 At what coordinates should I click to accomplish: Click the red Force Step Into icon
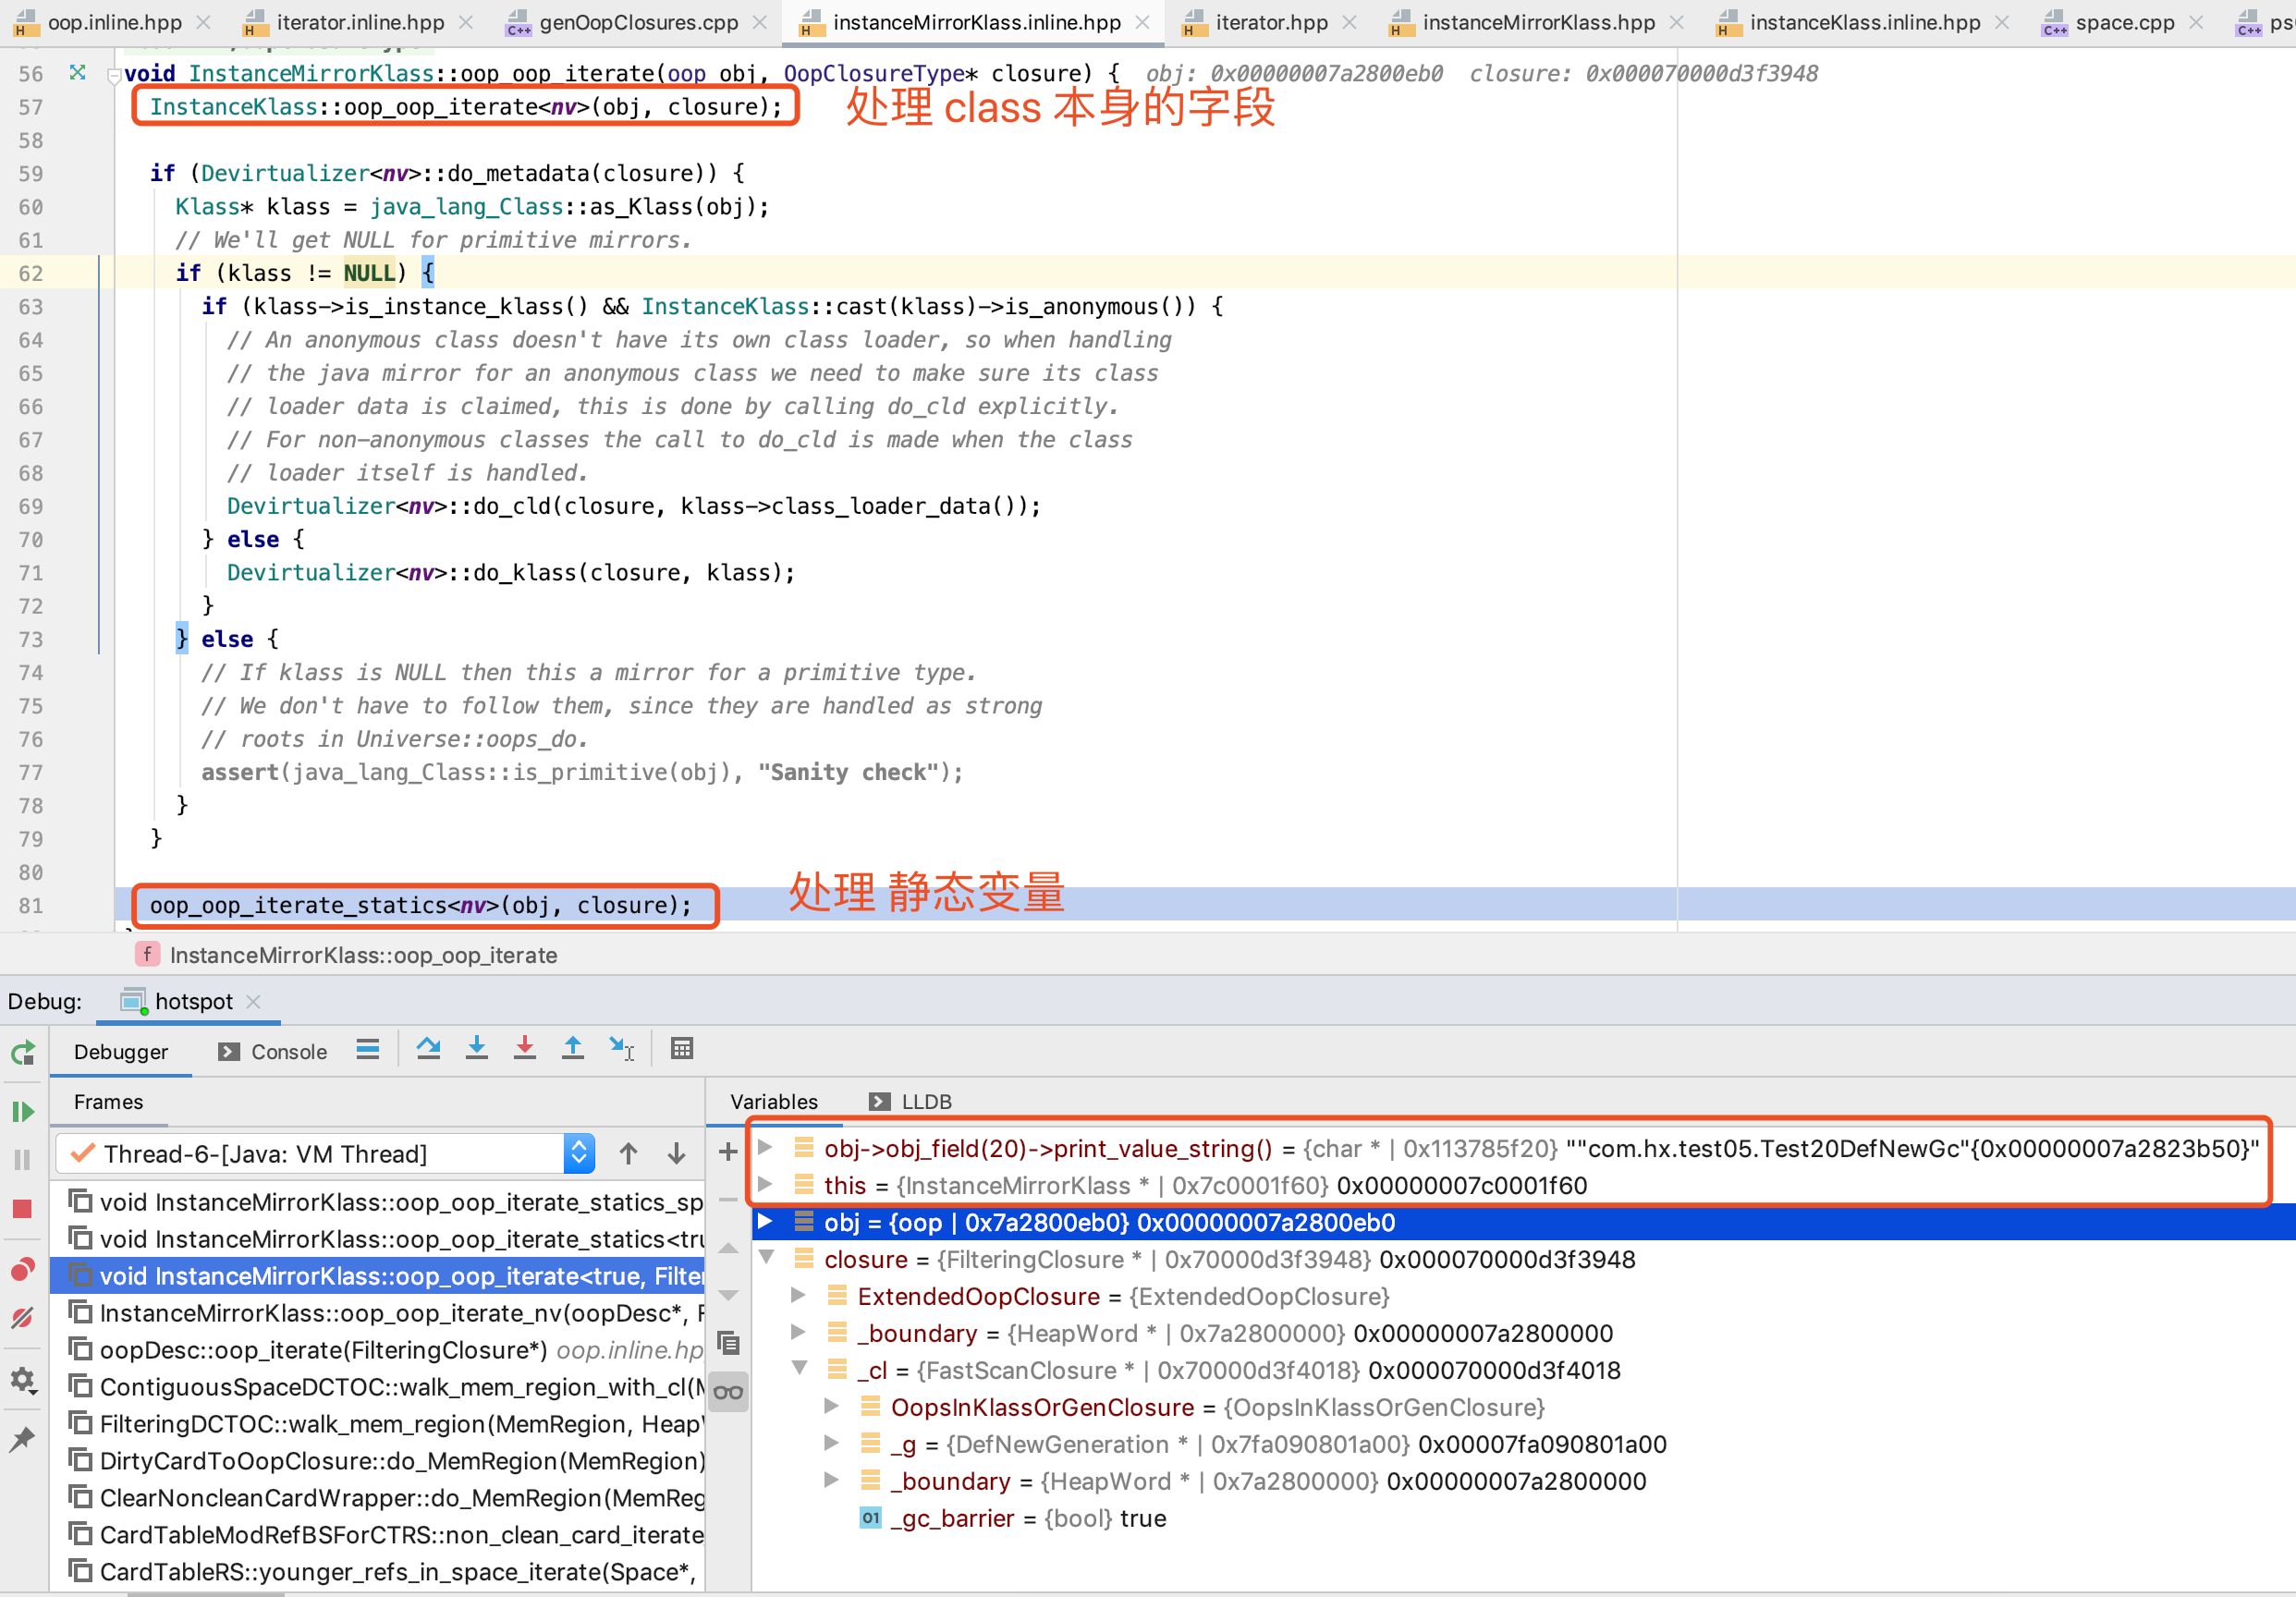coord(525,1049)
